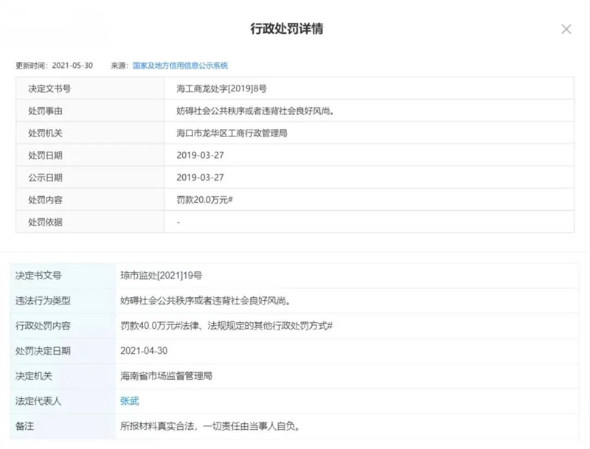Select the 更新时间 2021-05-30 text
This screenshot has height=449, width=590.
[55, 66]
